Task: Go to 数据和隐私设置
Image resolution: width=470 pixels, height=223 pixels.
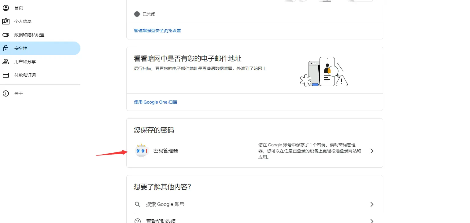Action: pyautogui.click(x=40, y=35)
